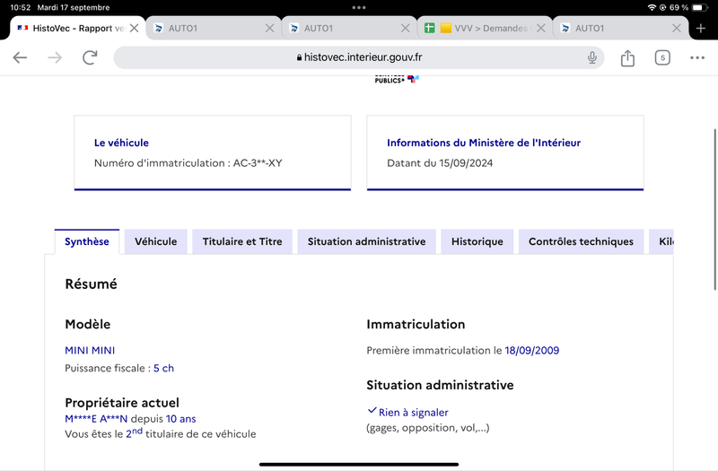Viewport: 718px width, 471px height.
Task: Tap the battery indicator icon
Action: 700,8
